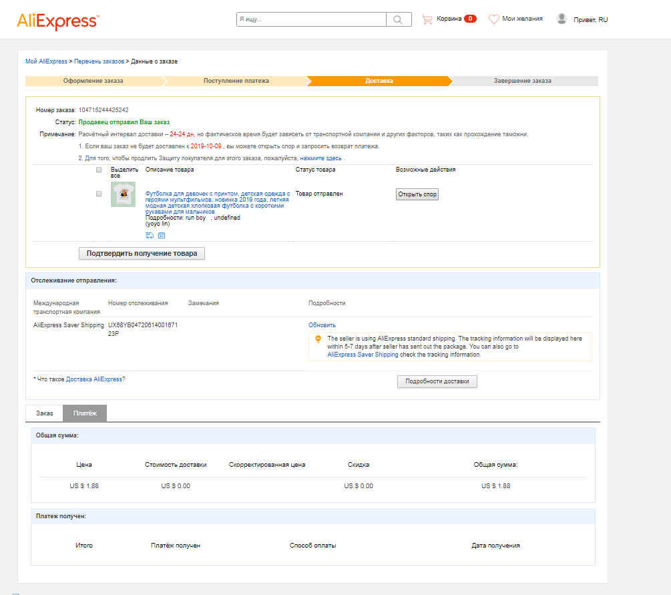Click the 'Итого' column header

(84, 546)
